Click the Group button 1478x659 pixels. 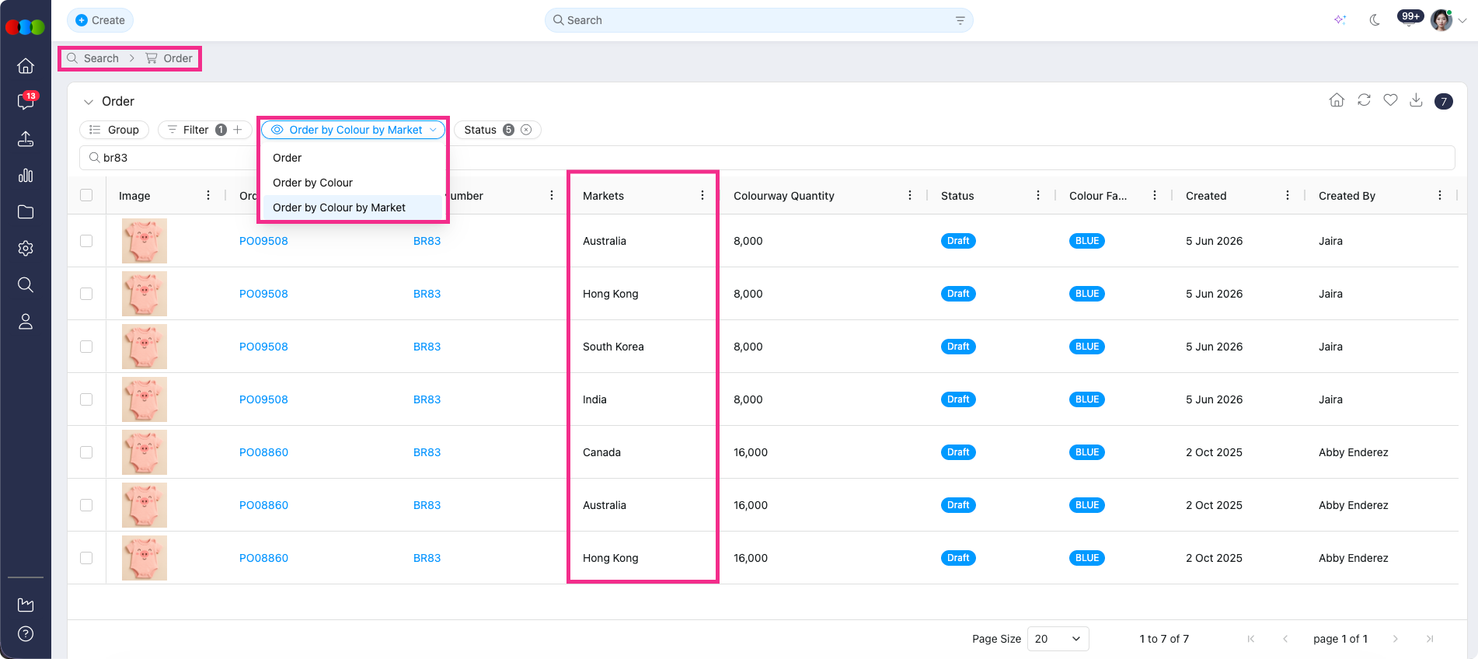(x=114, y=130)
